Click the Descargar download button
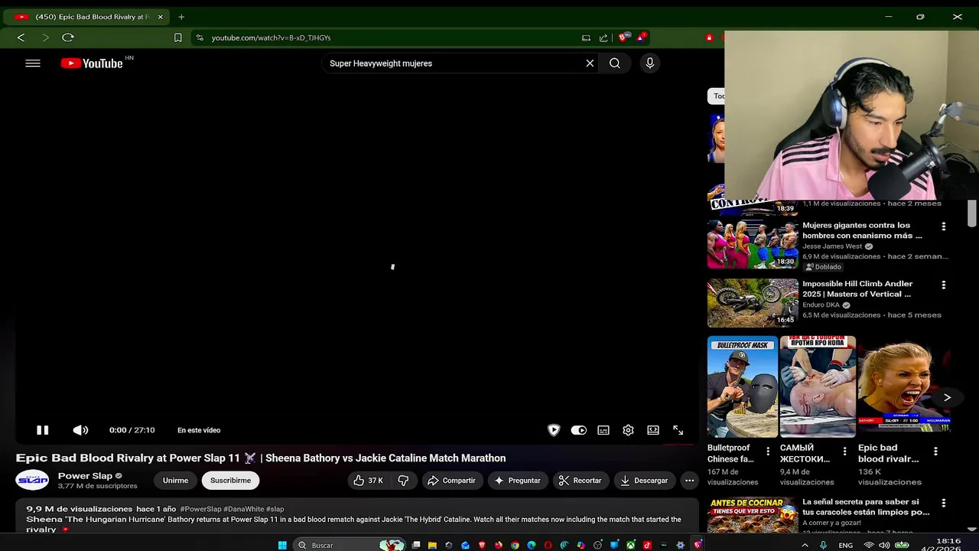The height and width of the screenshot is (551, 979). [x=644, y=481]
